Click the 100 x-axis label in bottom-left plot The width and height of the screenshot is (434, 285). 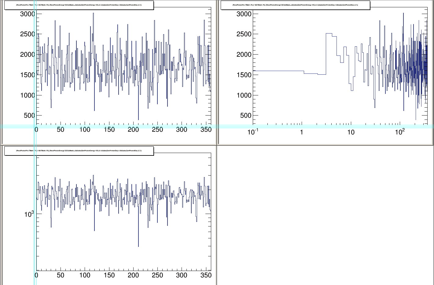click(x=85, y=275)
